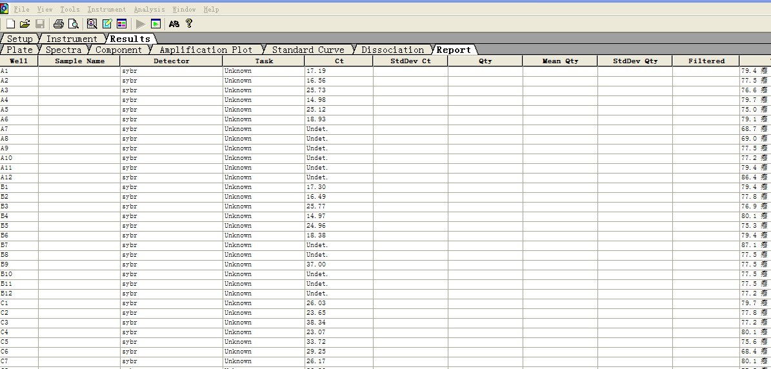Select the Report tab
This screenshot has height=369, width=771.
pos(454,50)
